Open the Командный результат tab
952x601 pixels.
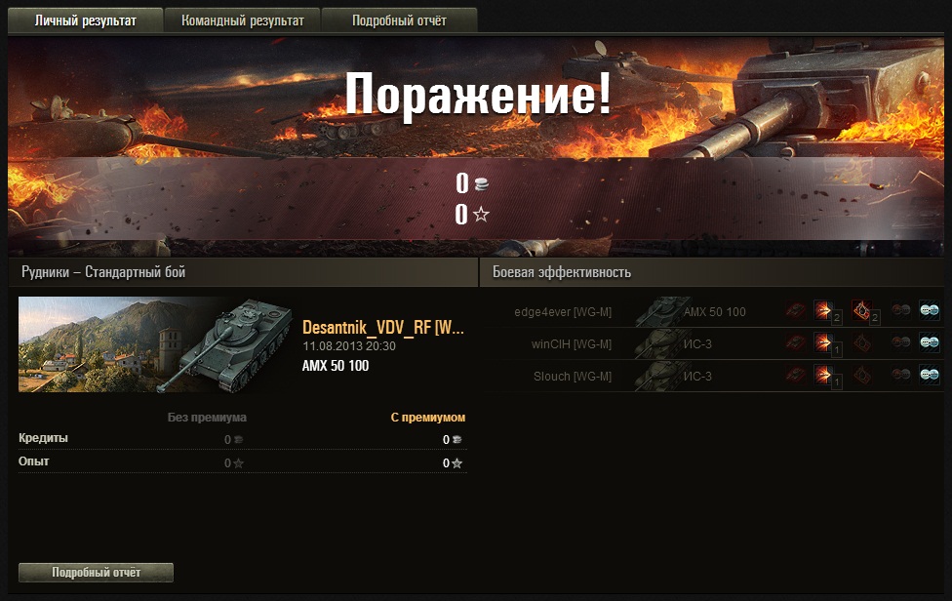pyautogui.click(x=242, y=20)
